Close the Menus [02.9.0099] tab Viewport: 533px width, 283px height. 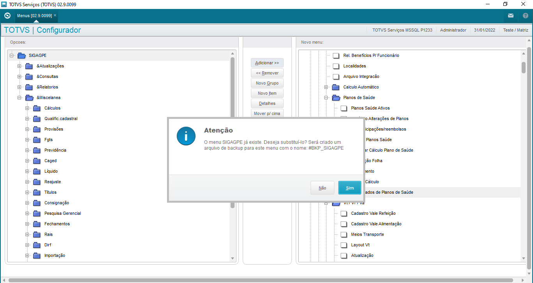click(x=55, y=15)
